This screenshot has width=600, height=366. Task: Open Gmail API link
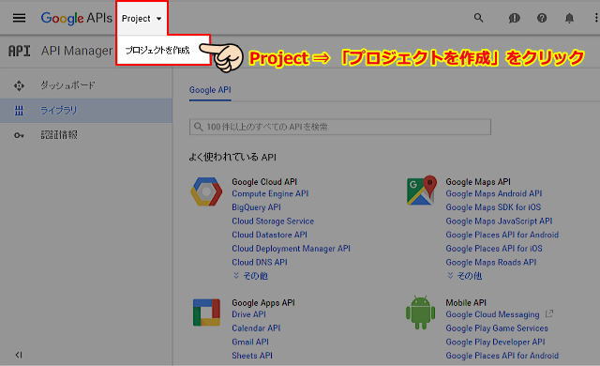pyautogui.click(x=250, y=342)
